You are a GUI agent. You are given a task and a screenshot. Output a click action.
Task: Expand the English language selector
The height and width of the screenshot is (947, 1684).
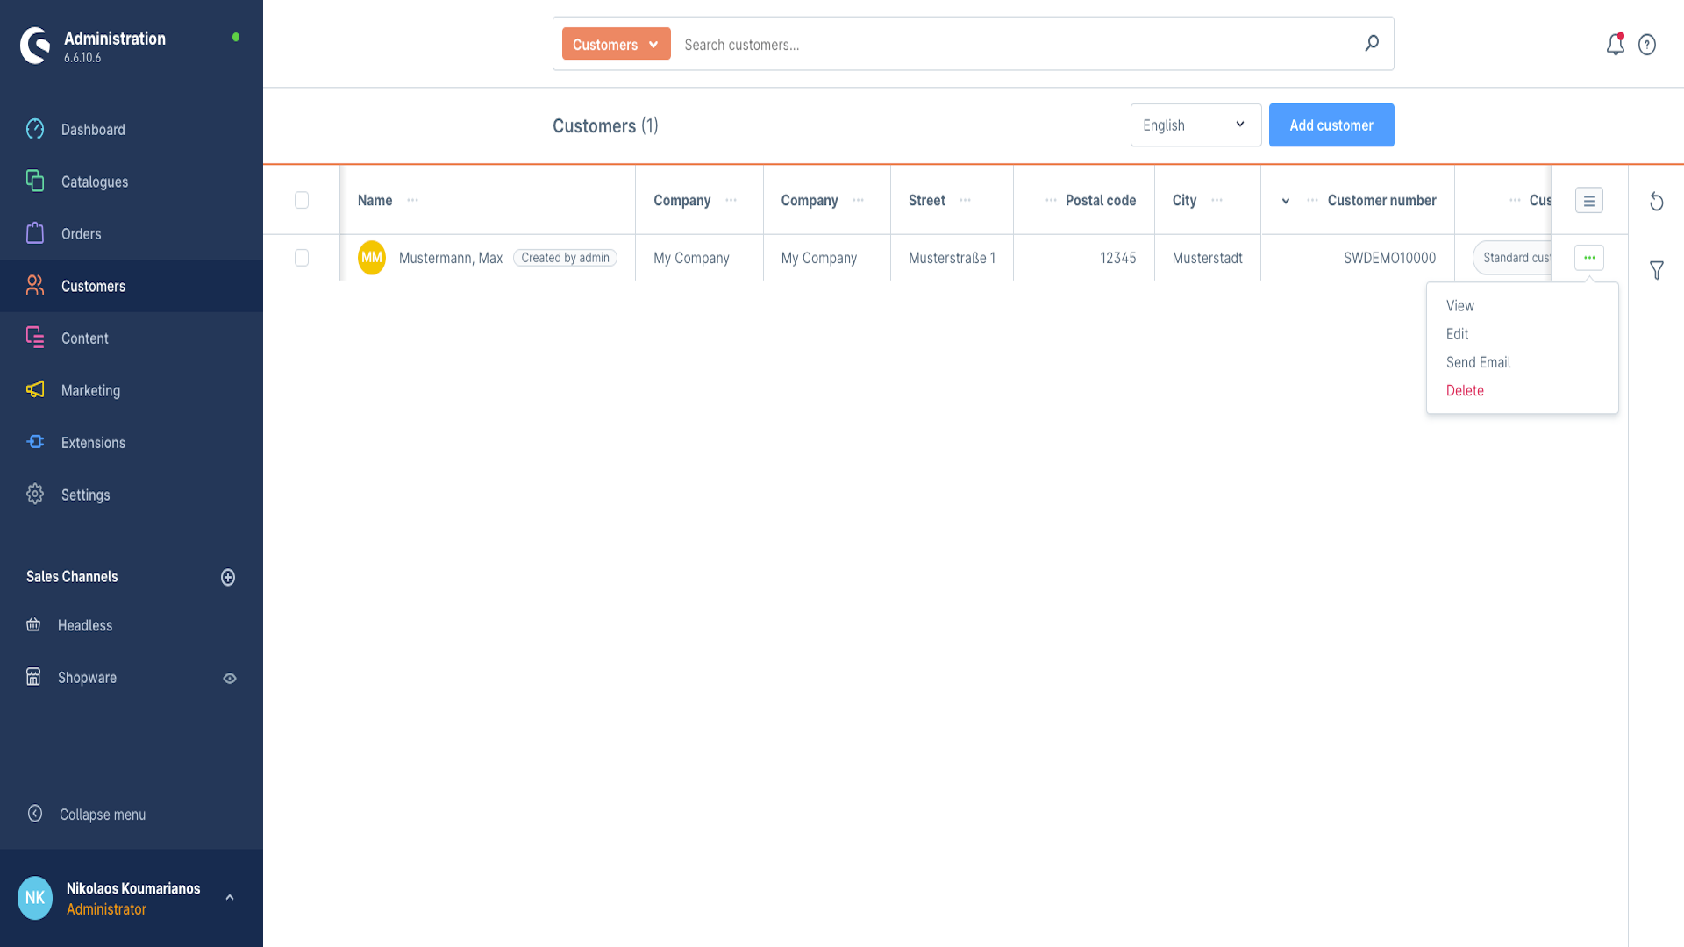pyautogui.click(x=1195, y=125)
